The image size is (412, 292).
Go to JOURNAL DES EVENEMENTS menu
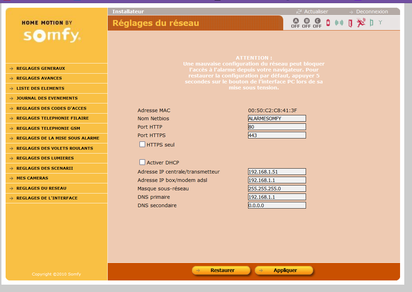(47, 98)
